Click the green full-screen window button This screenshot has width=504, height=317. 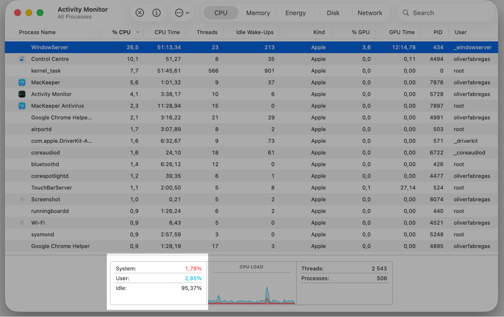coord(40,13)
